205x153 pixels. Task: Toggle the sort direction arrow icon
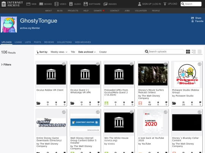pos(37,52)
